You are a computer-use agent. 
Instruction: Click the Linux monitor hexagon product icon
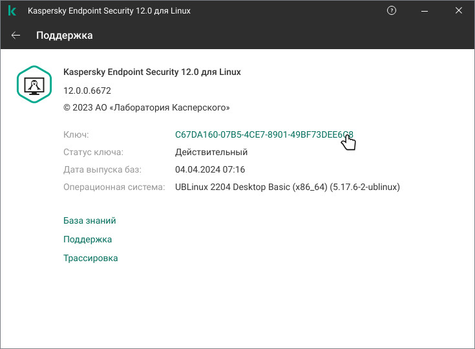coord(34,84)
